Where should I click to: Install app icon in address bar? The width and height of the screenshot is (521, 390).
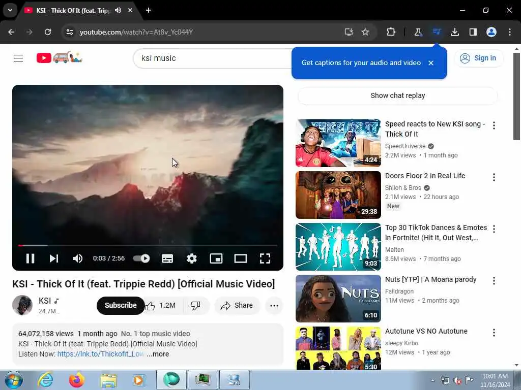coord(349,32)
